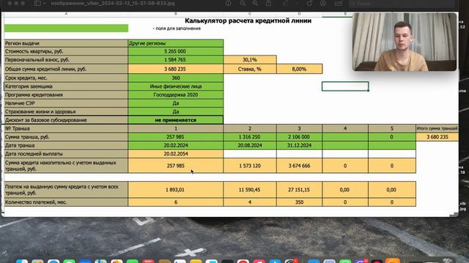The image size is (469, 263).
Task: Select the 'Количество платежей, мес.' label
Action: pyautogui.click(x=66, y=202)
